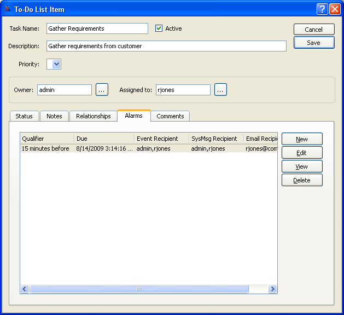Screen dimensions: 344x315
Task: Click the xTuple application icon in title bar
Action: [8, 9]
